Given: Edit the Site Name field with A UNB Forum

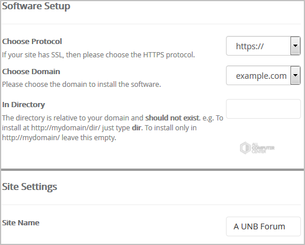Looking at the screenshot, I should [x=263, y=226].
